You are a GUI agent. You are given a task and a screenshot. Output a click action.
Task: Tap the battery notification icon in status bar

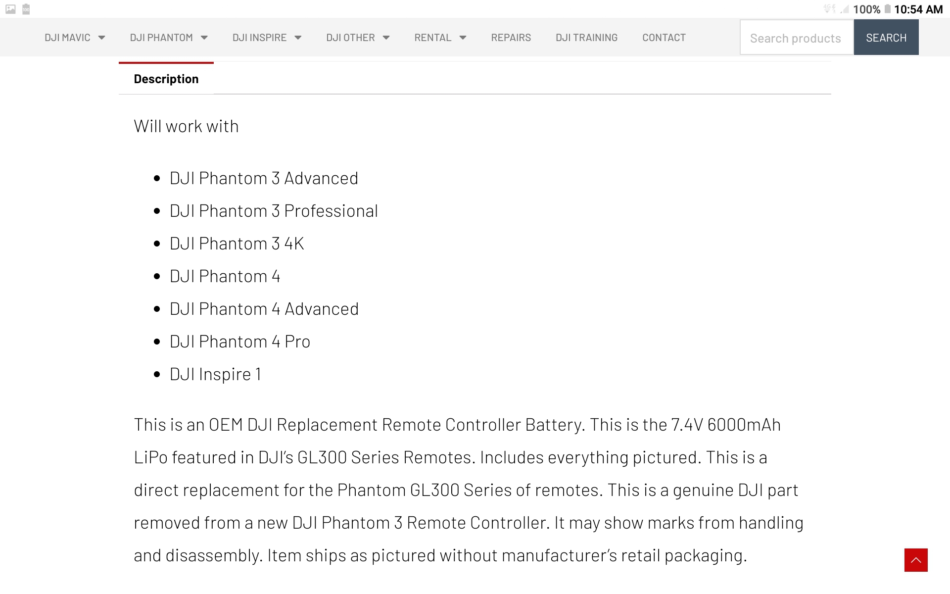[26, 9]
